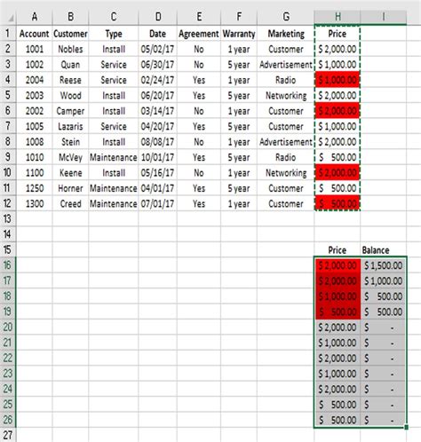Select column I header

[x=384, y=17]
